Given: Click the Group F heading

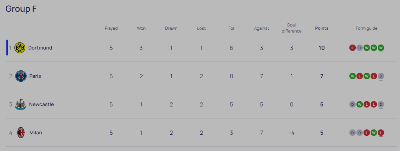Looking at the screenshot, I should click(x=21, y=8).
